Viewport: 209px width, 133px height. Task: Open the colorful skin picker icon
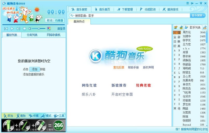[49, 29]
